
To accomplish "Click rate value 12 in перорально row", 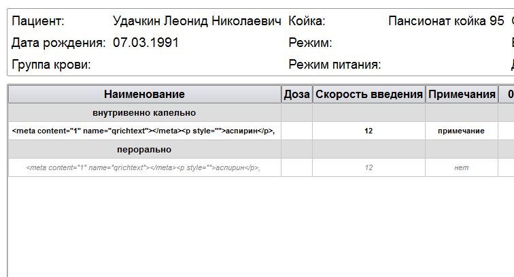I will (369, 167).
